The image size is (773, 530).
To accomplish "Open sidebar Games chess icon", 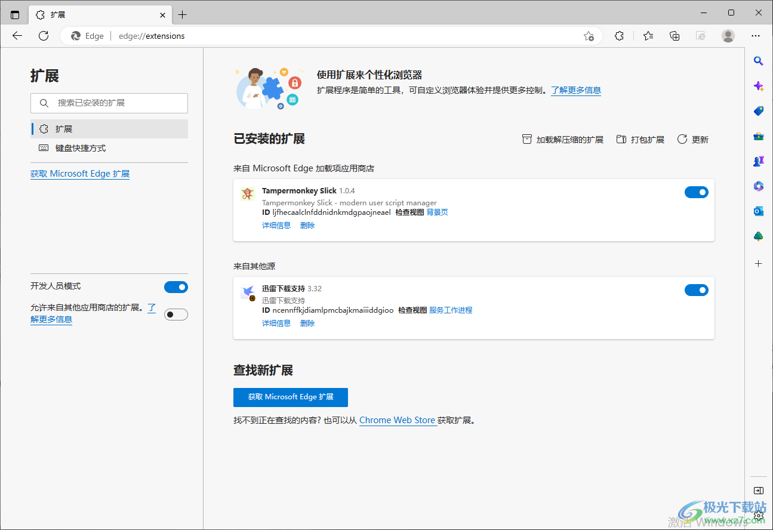I will [x=759, y=161].
